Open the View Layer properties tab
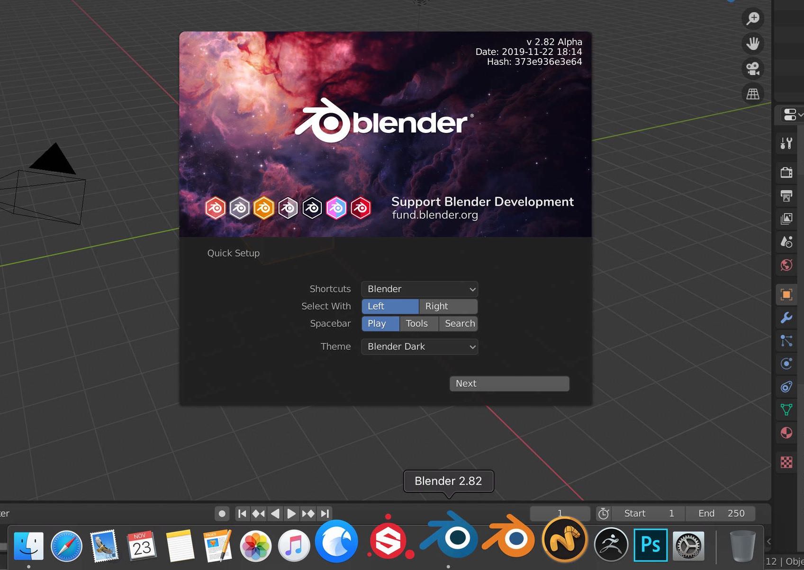This screenshot has width=804, height=570. coord(786,218)
